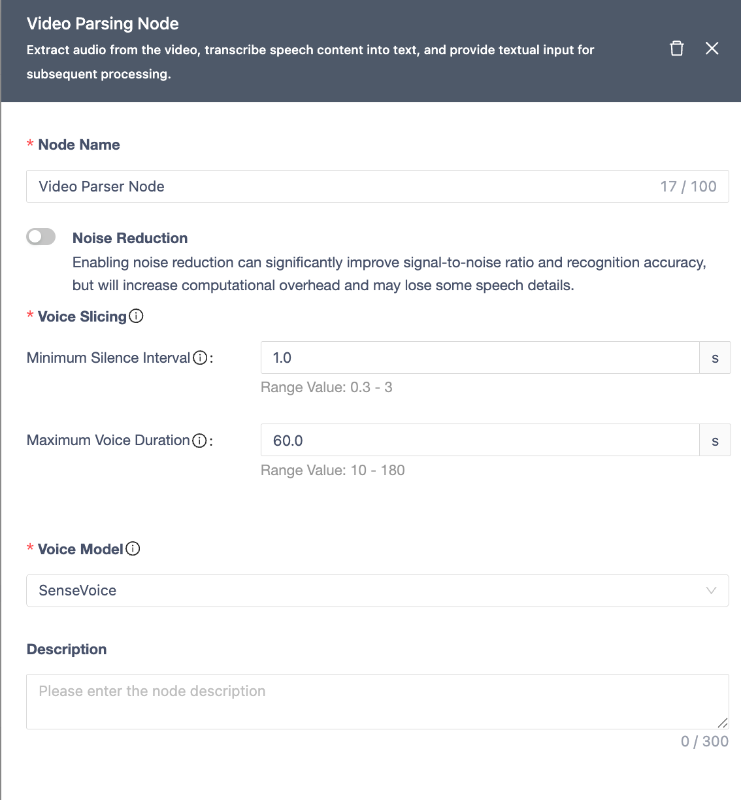Click the Voice Model info icon
The width and height of the screenshot is (741, 800).
133,549
